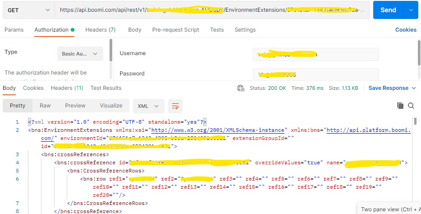Switch to the Raw response view

tap(45, 106)
